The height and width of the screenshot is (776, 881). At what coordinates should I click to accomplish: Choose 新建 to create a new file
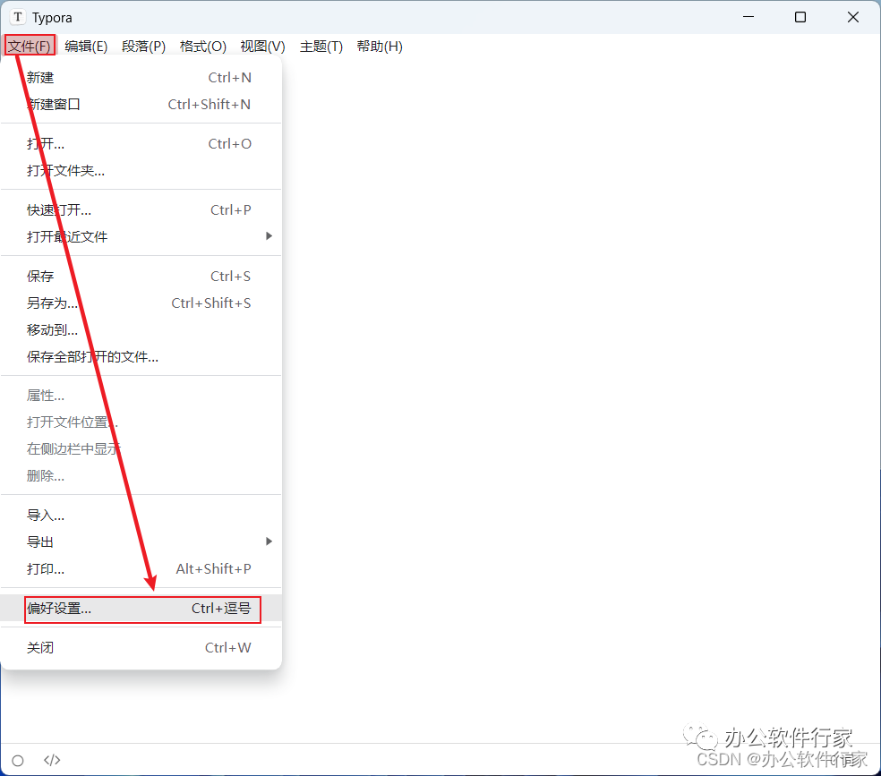(141, 78)
